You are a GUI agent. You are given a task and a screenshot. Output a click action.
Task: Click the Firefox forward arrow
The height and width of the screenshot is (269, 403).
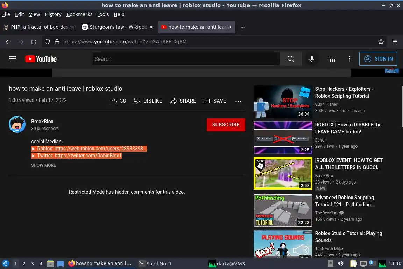coord(21,42)
